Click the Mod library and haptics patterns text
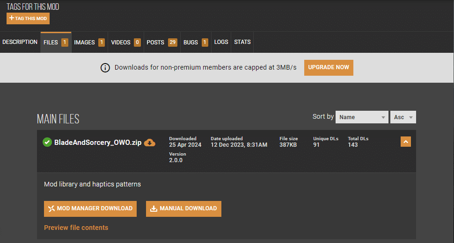 (92, 184)
